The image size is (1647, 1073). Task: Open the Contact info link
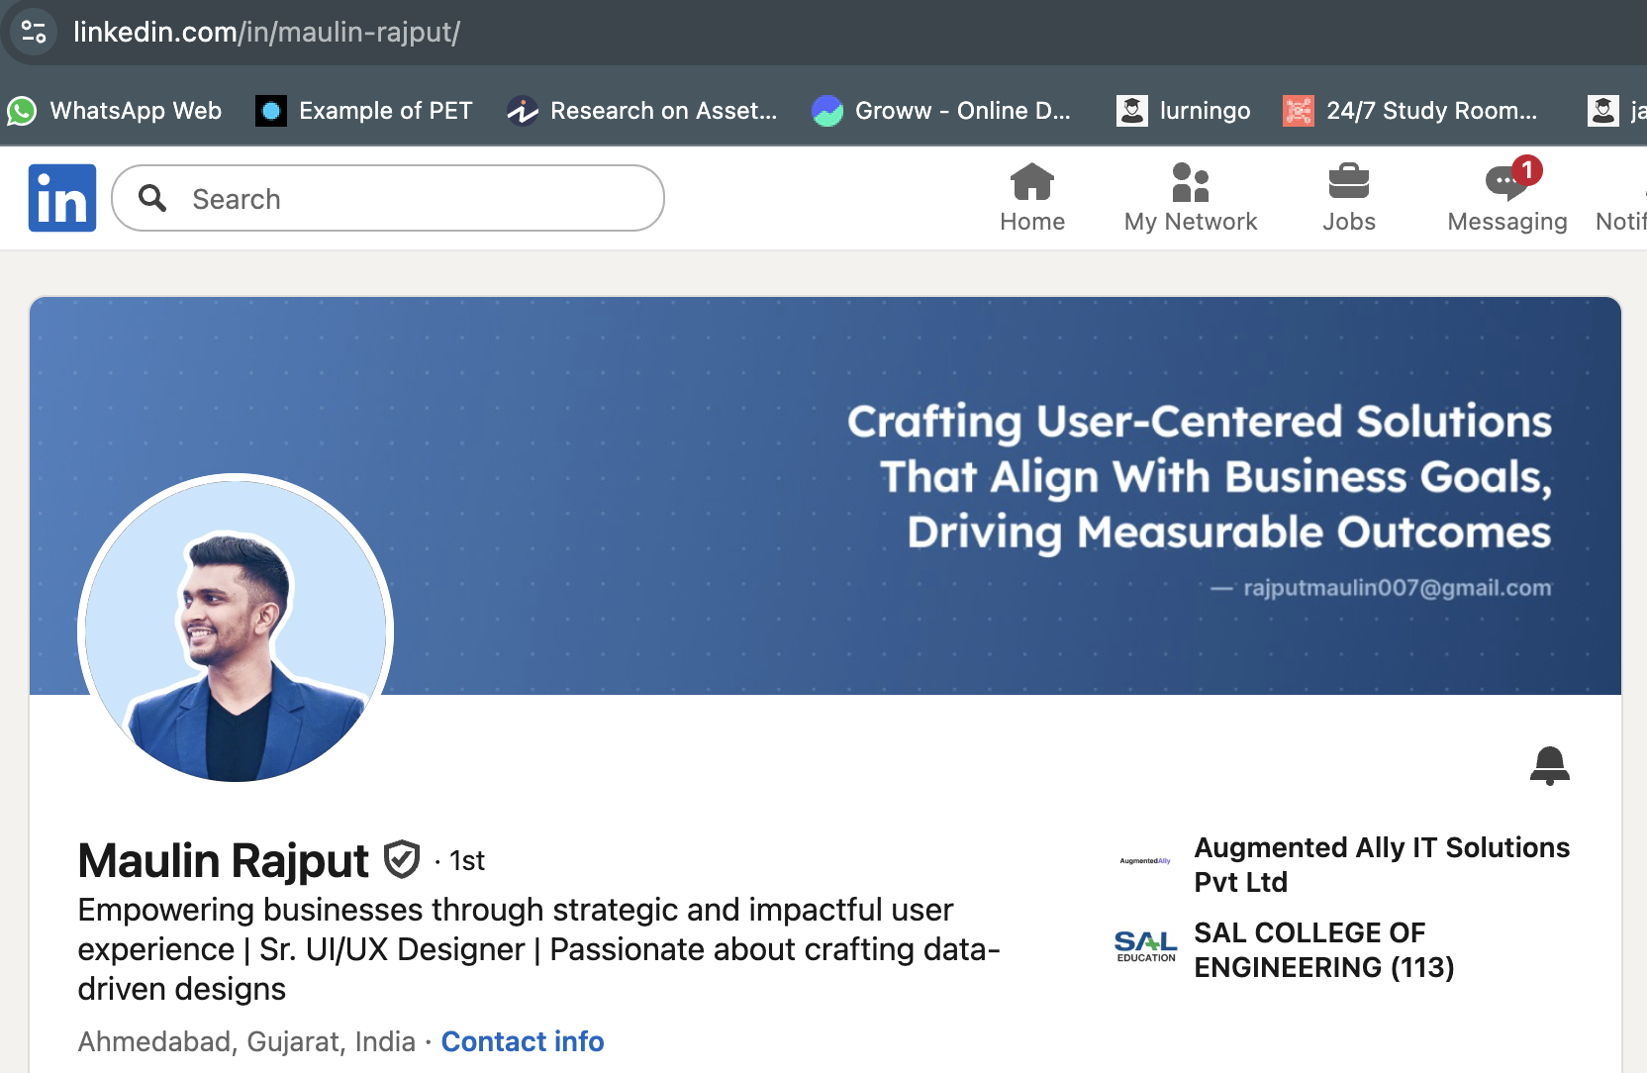point(523,1041)
